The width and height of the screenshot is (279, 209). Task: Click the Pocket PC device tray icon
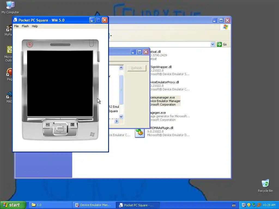tap(244, 205)
